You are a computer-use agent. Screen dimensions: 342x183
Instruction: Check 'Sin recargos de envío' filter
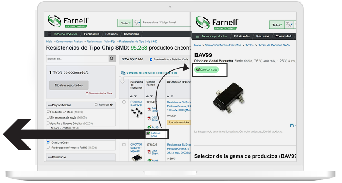pyautogui.click(x=48, y=117)
